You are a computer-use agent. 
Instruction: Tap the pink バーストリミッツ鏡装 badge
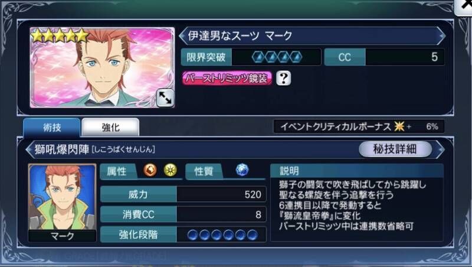click(227, 79)
